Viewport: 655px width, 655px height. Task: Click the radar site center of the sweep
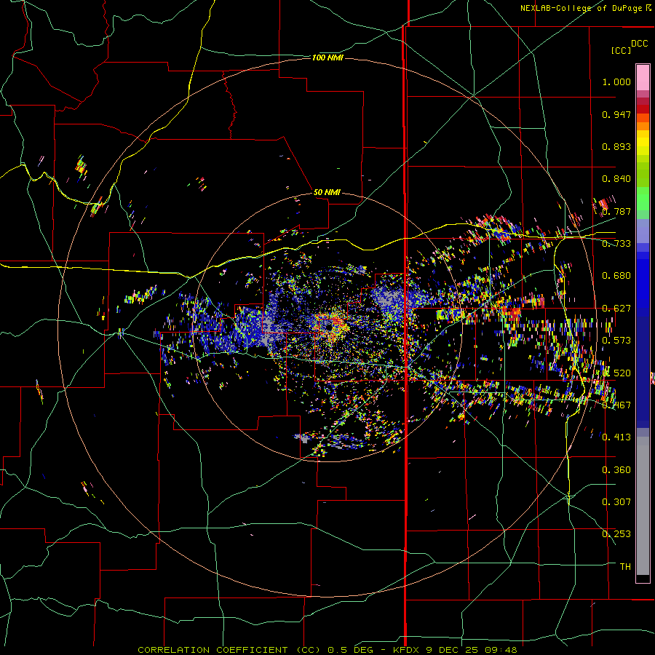tap(329, 328)
